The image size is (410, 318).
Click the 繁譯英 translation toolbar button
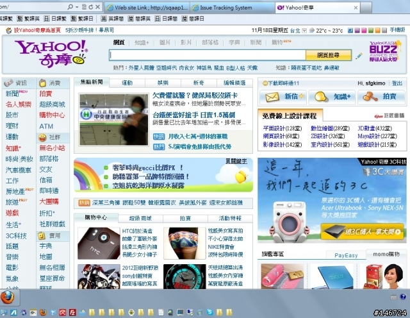click(x=28, y=19)
